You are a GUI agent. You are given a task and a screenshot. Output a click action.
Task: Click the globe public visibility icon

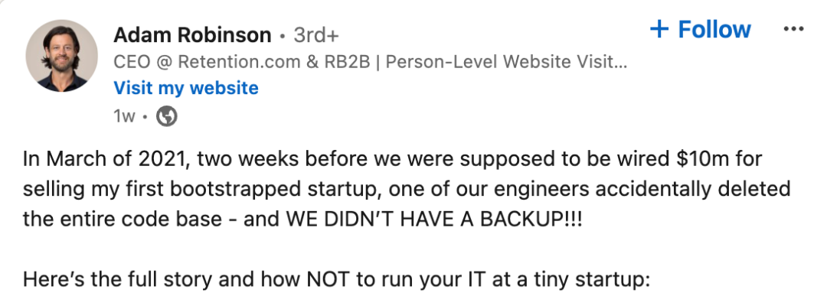167,116
